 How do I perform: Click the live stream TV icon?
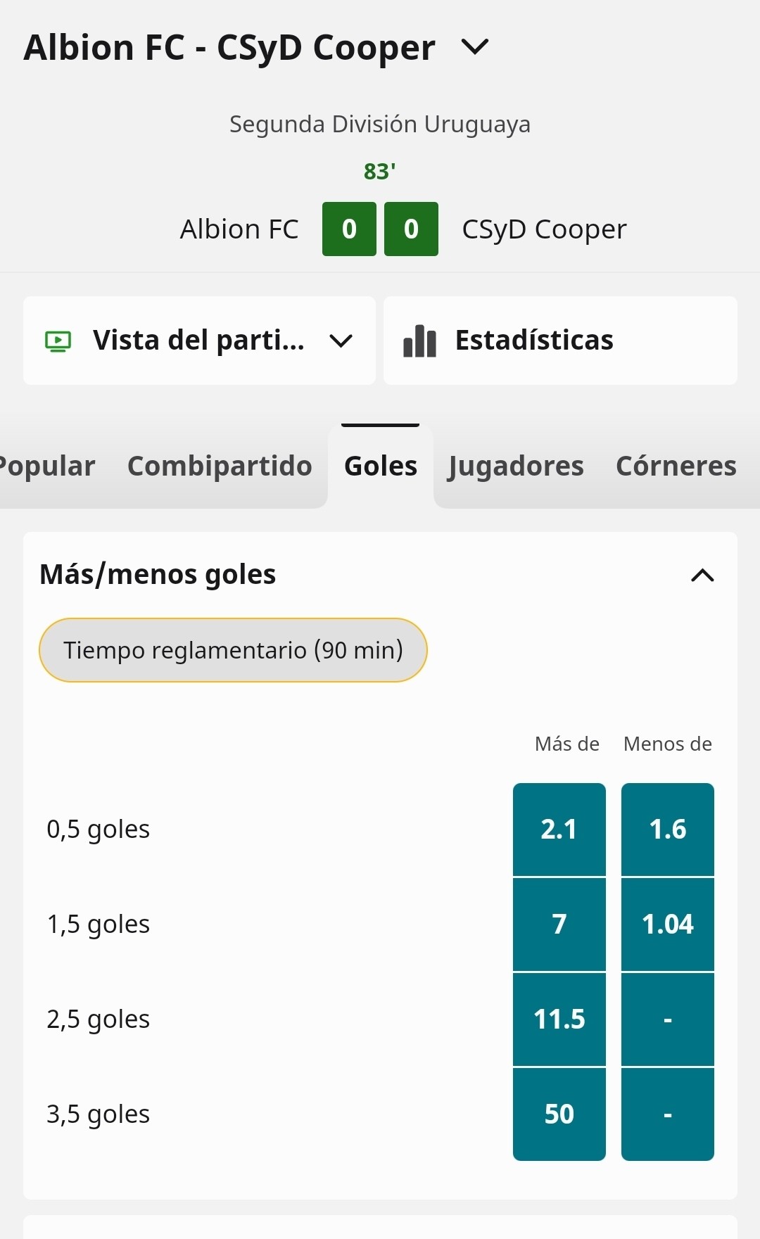58,341
